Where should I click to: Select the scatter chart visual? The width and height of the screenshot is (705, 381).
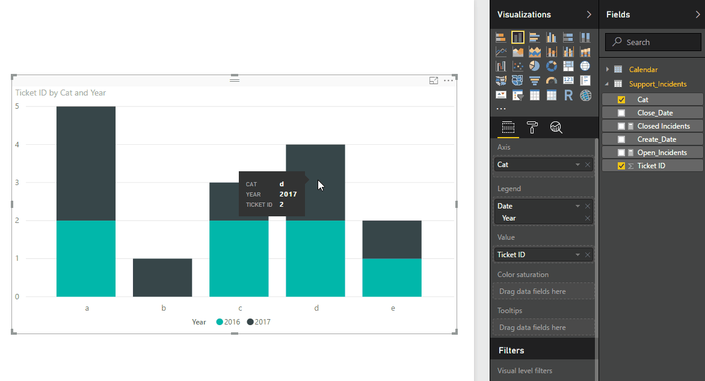click(517, 66)
